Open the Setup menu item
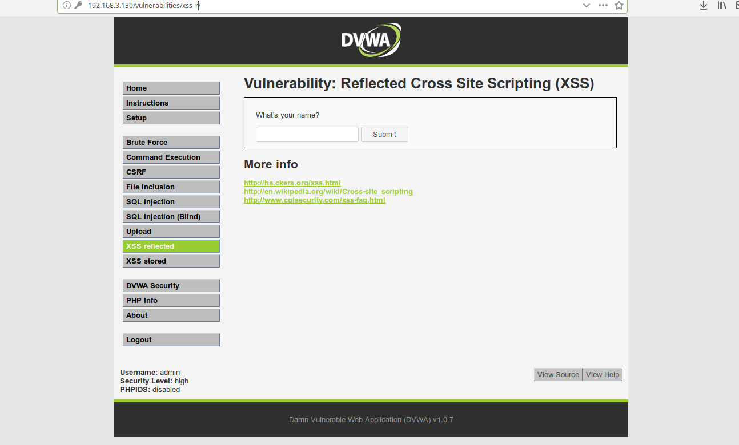This screenshot has width=739, height=445. coord(171,118)
